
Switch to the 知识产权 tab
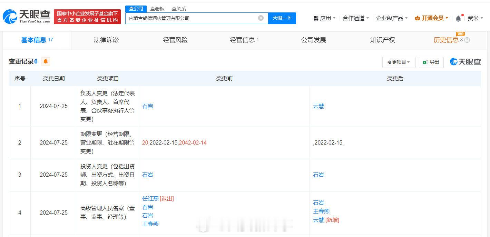tap(382, 40)
